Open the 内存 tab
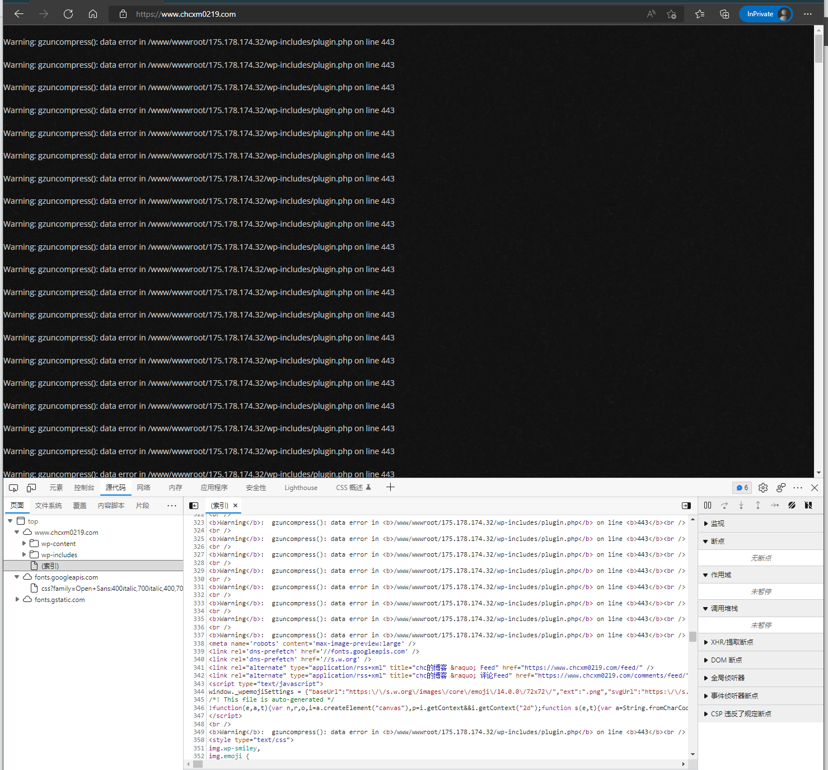Image resolution: width=828 pixels, height=770 pixels. (175, 488)
